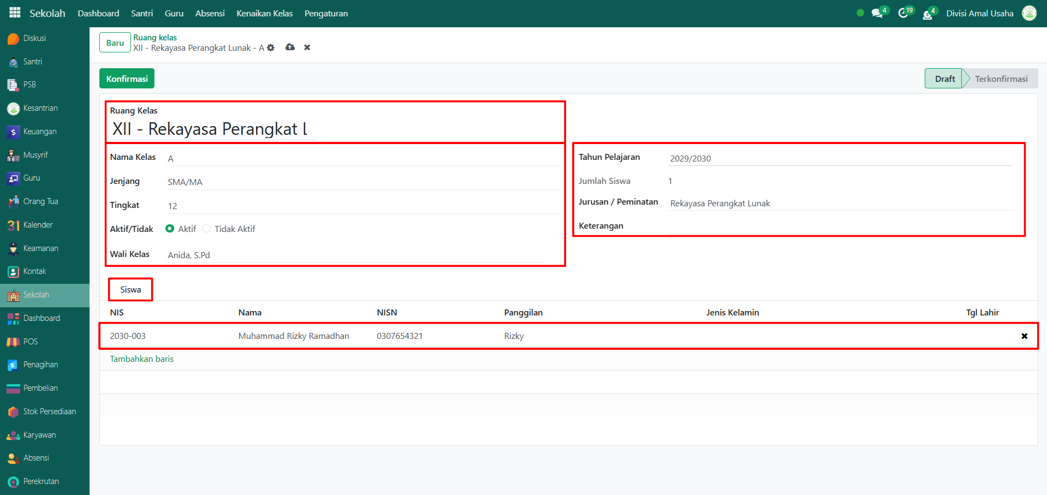Image resolution: width=1047 pixels, height=495 pixels.
Task: Open Keuangan app in the sidebar
Action: pos(40,132)
